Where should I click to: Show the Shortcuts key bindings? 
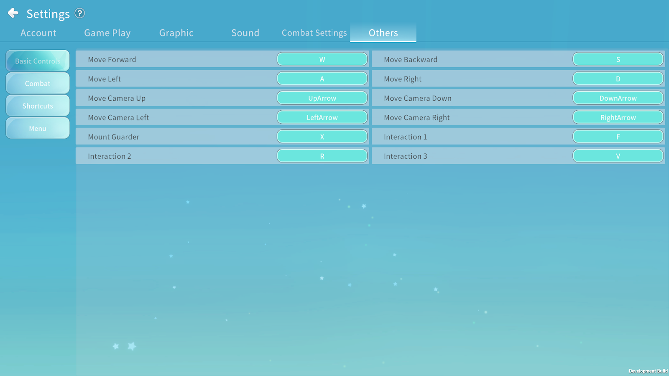coord(38,106)
